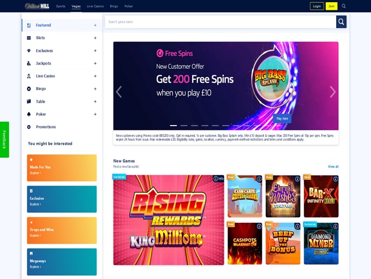371x279 pixels.
Task: Click the search magnifier icon in header
Action: 344,6
